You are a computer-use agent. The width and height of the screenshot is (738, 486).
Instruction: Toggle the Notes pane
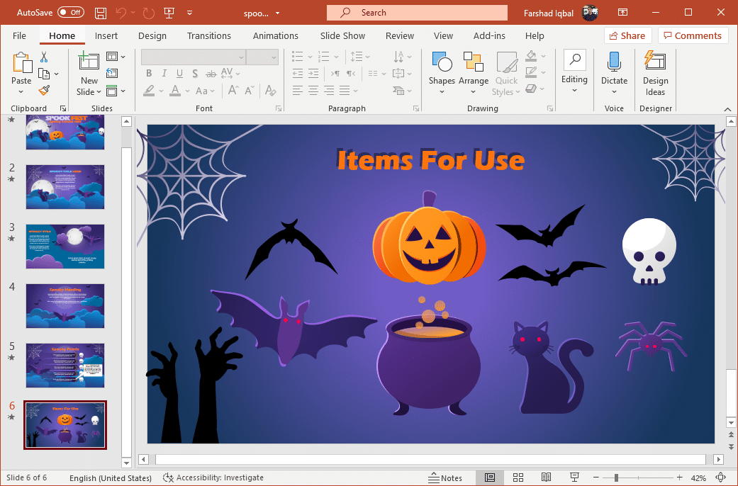pos(445,478)
